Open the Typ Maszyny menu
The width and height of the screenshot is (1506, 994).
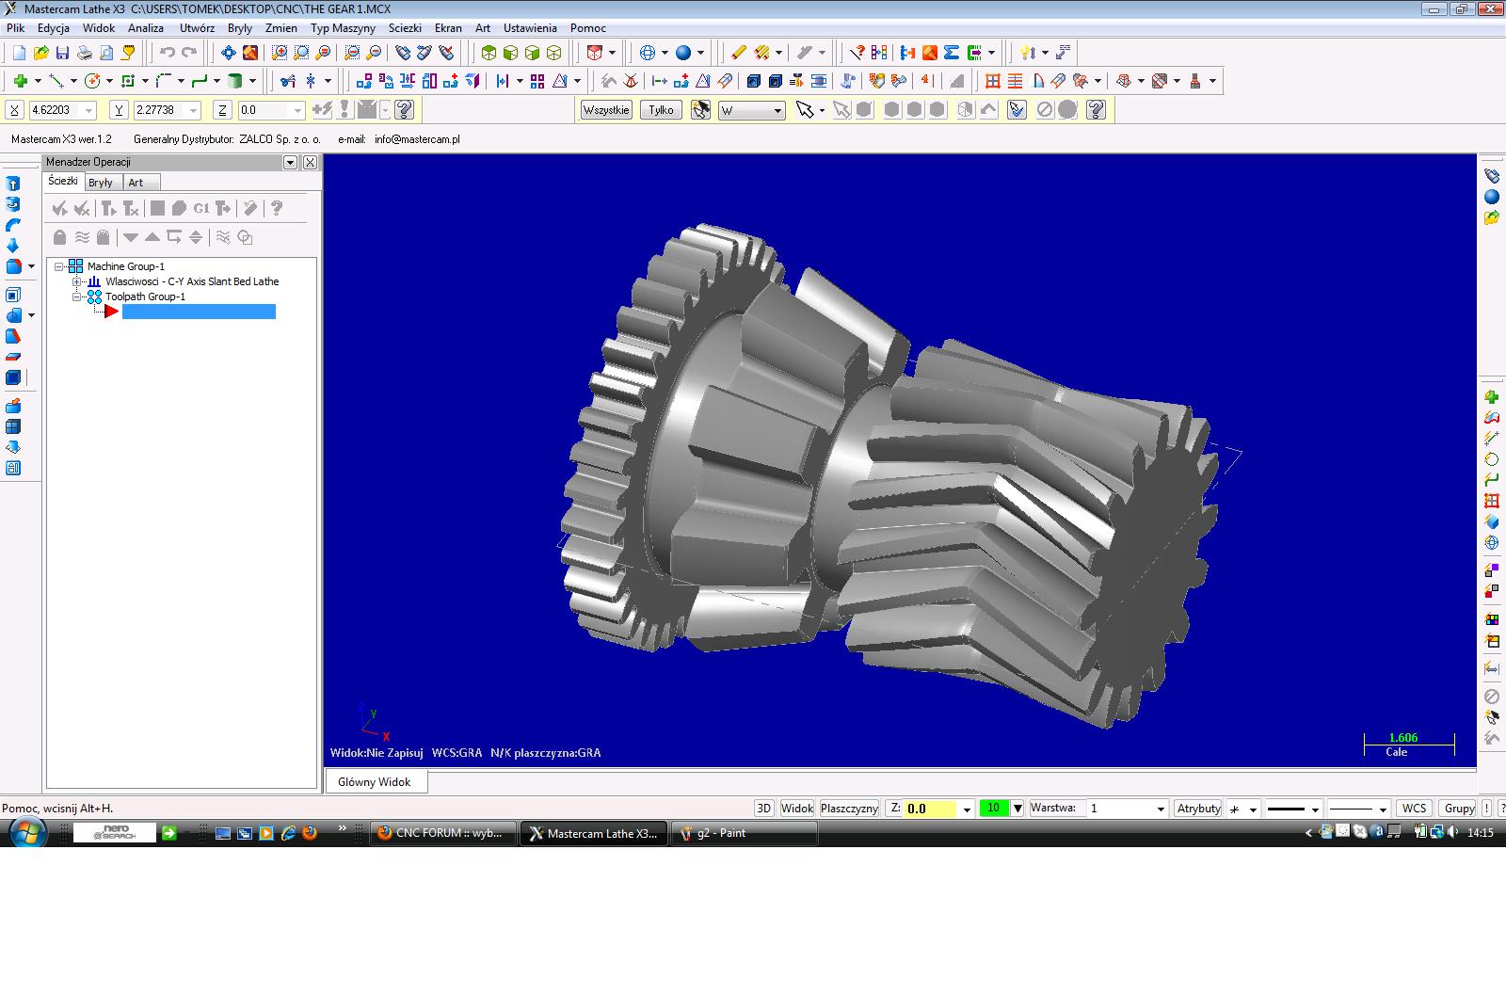click(343, 28)
